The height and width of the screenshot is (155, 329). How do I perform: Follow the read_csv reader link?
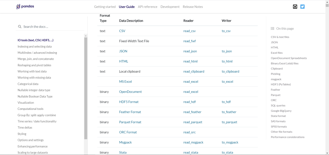pos(190,31)
